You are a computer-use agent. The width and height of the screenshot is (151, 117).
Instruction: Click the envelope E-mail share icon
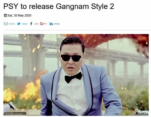(x=6, y=24)
